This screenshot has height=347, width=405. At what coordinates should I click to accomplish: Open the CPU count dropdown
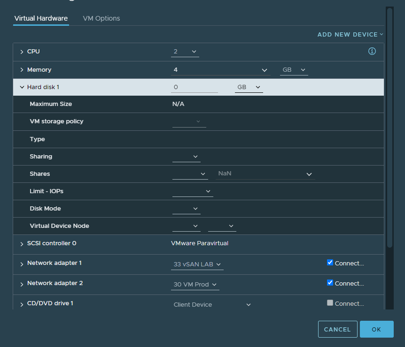point(185,52)
